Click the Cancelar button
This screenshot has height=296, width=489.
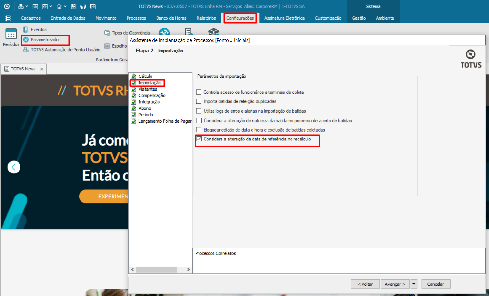pos(436,284)
